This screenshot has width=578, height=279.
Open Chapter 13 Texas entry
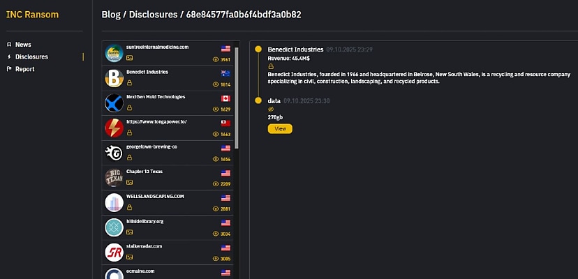click(x=168, y=178)
